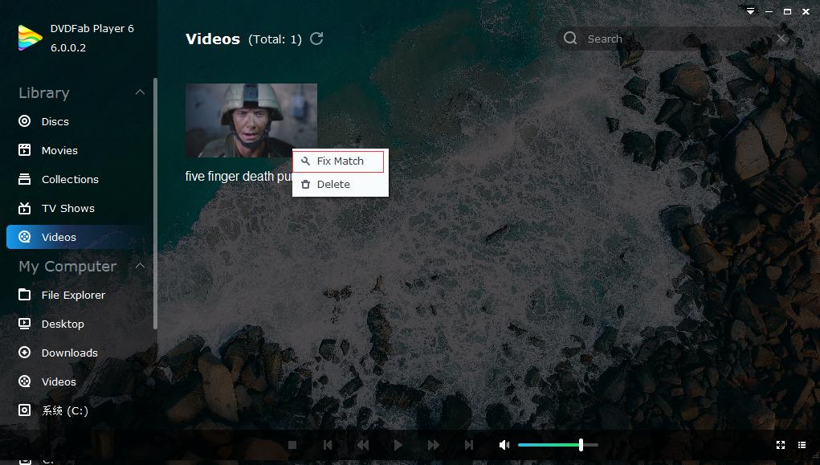This screenshot has height=465, width=820.
Task: Click the refresh icon next to Videos total
Action: 316,39
